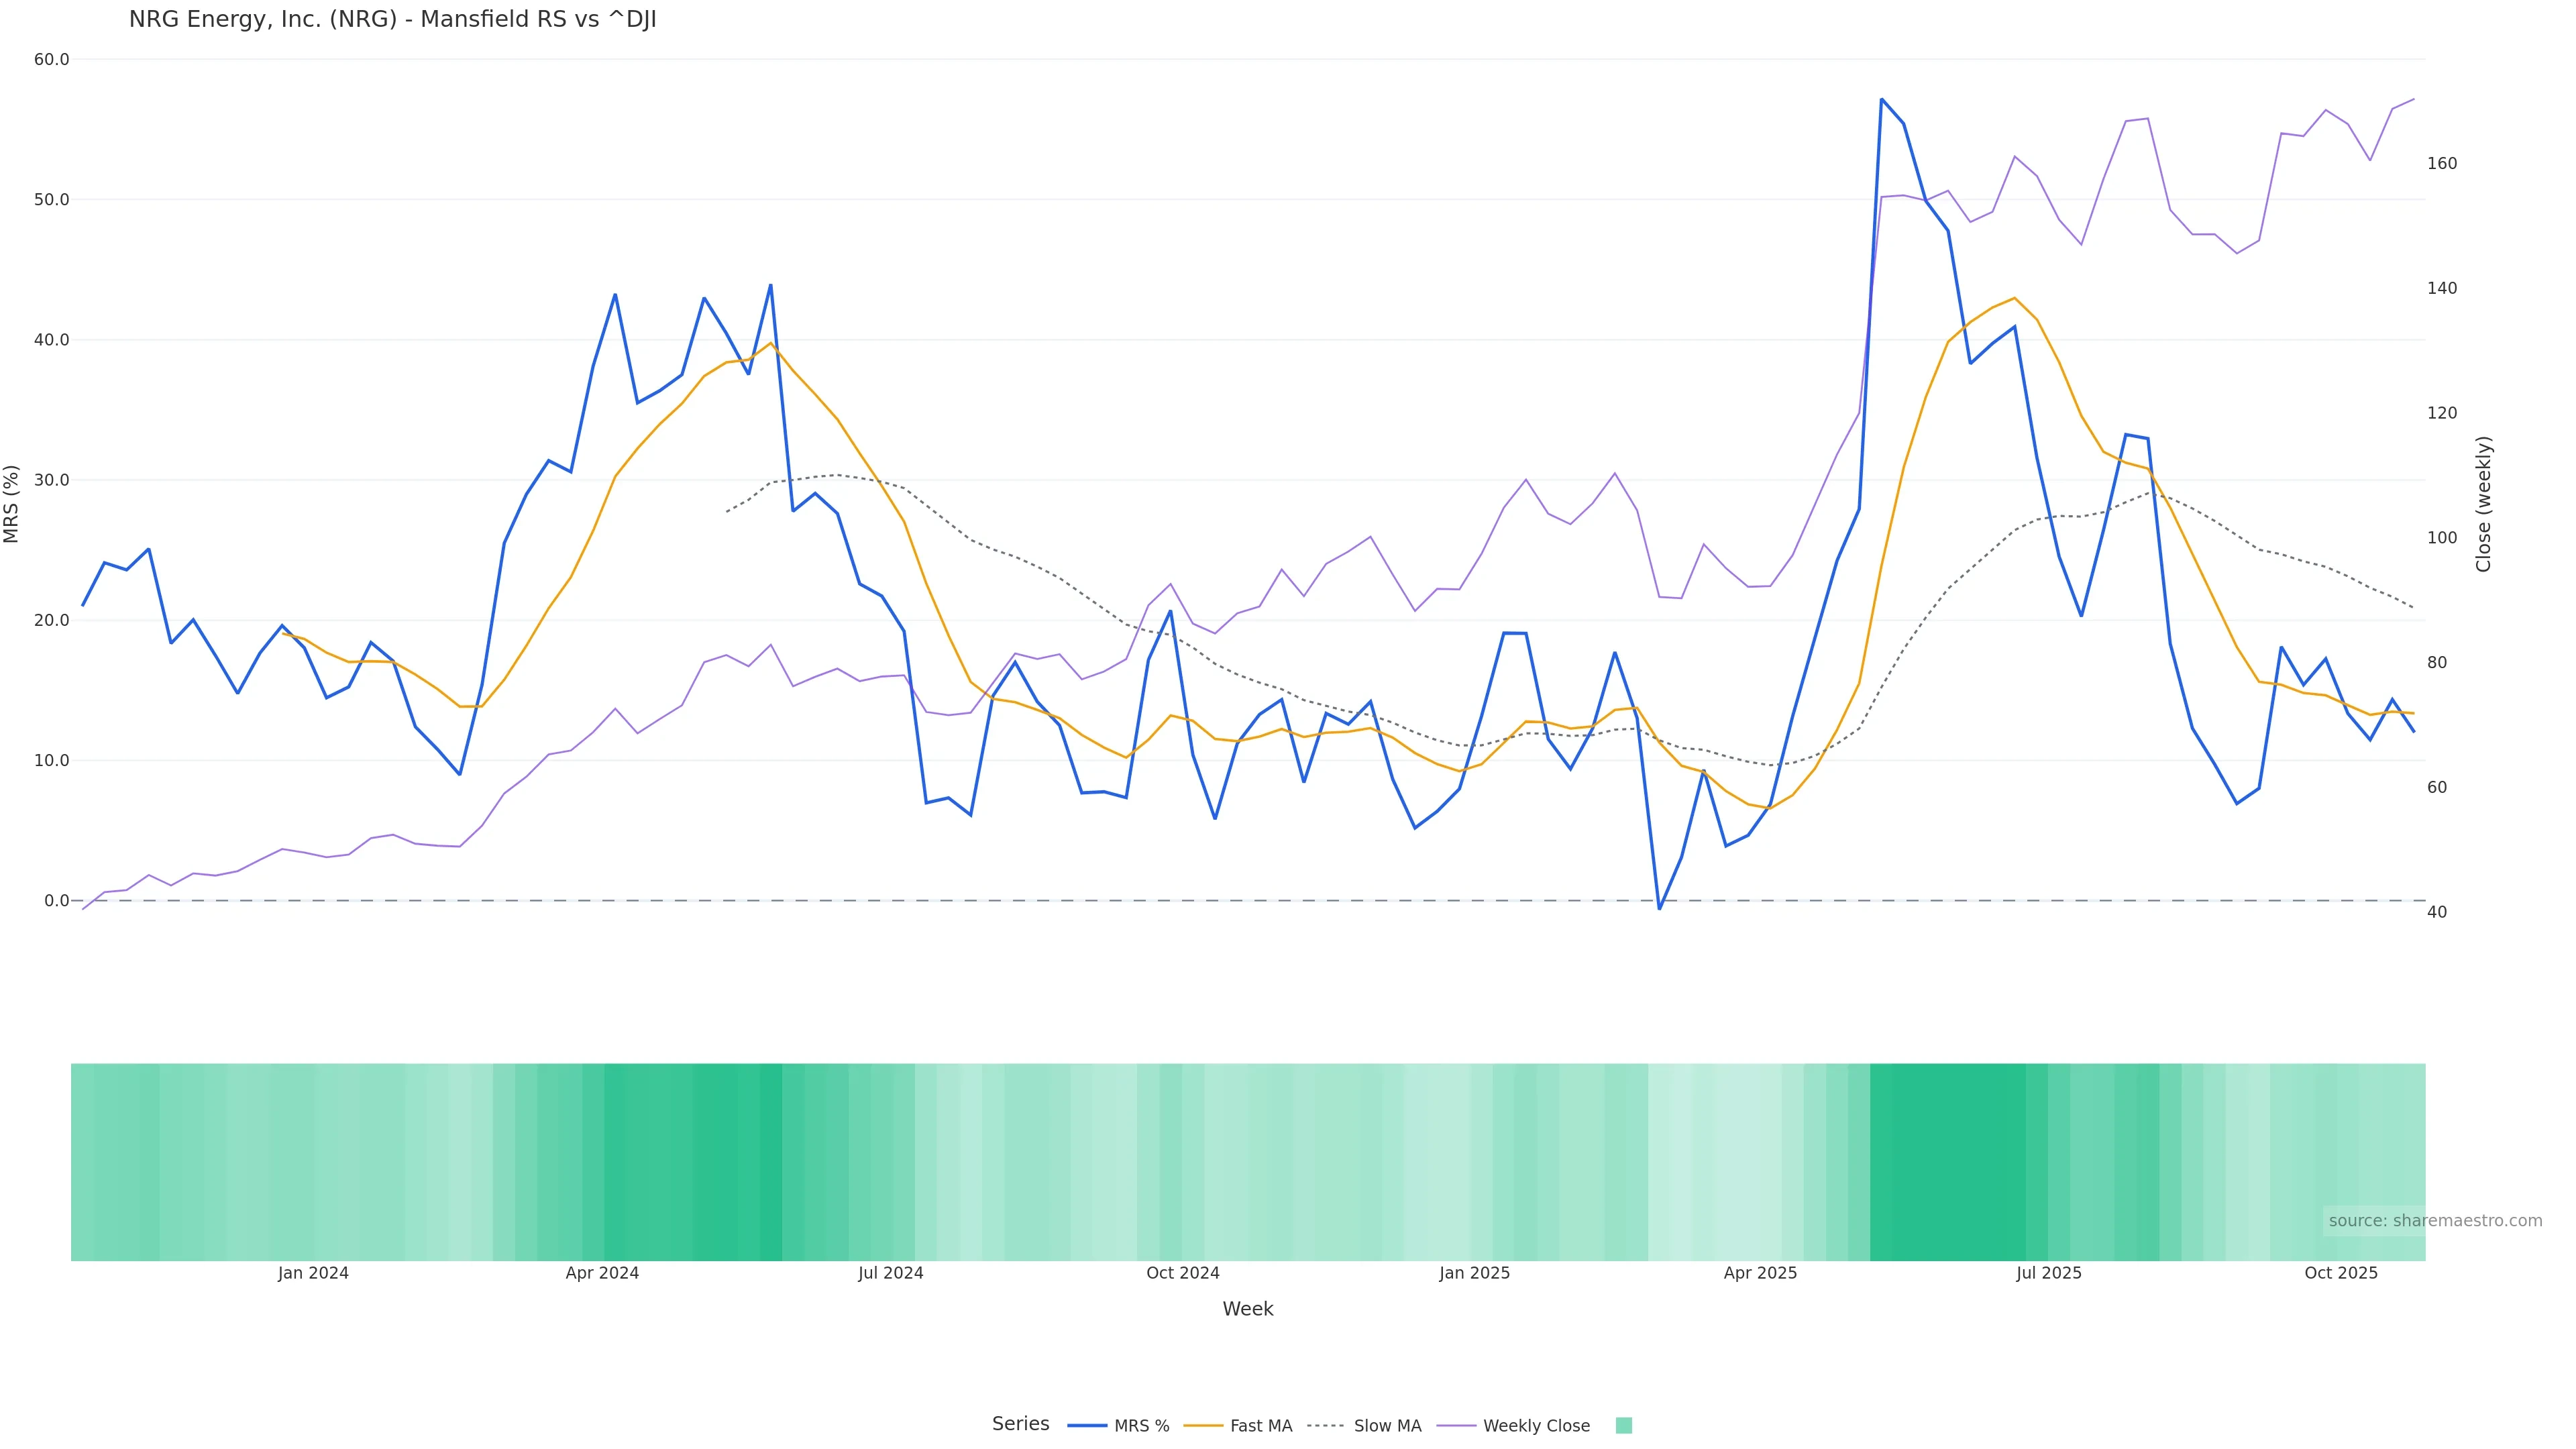This screenshot has height=1449, width=2576.
Task: Select the Jan 2024 x-axis label
Action: coord(313,1273)
